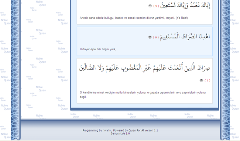Click the translation "Hidayet eyle bizi dogru yola"

98,49
